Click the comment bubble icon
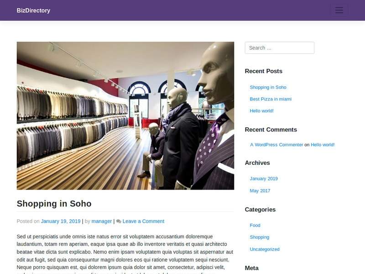Image resolution: width=365 pixels, height=274 pixels. 119,221
